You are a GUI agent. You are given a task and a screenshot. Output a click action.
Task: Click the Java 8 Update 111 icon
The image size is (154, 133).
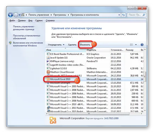point(48,58)
